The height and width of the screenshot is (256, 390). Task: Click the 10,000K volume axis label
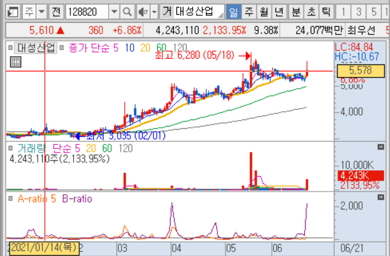click(x=357, y=165)
